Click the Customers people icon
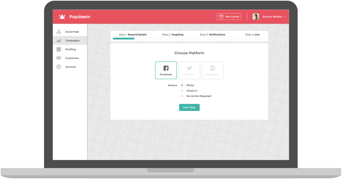Viewport: 342px width, 179px height. [x=59, y=58]
